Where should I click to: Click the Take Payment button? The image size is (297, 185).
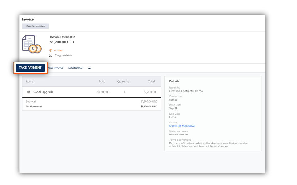click(x=30, y=68)
